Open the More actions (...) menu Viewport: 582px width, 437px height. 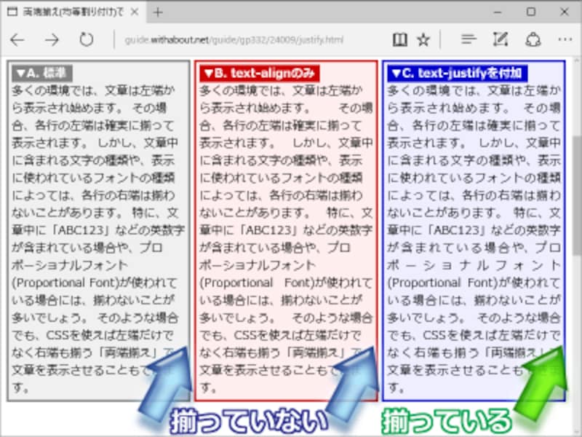click(x=564, y=39)
